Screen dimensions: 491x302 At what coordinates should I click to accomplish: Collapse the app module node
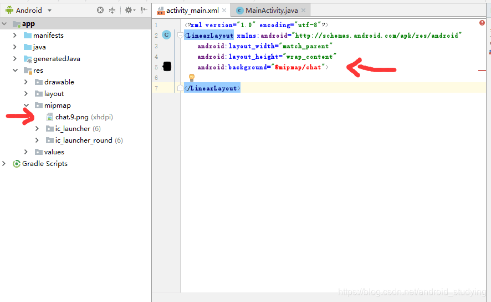[4, 23]
